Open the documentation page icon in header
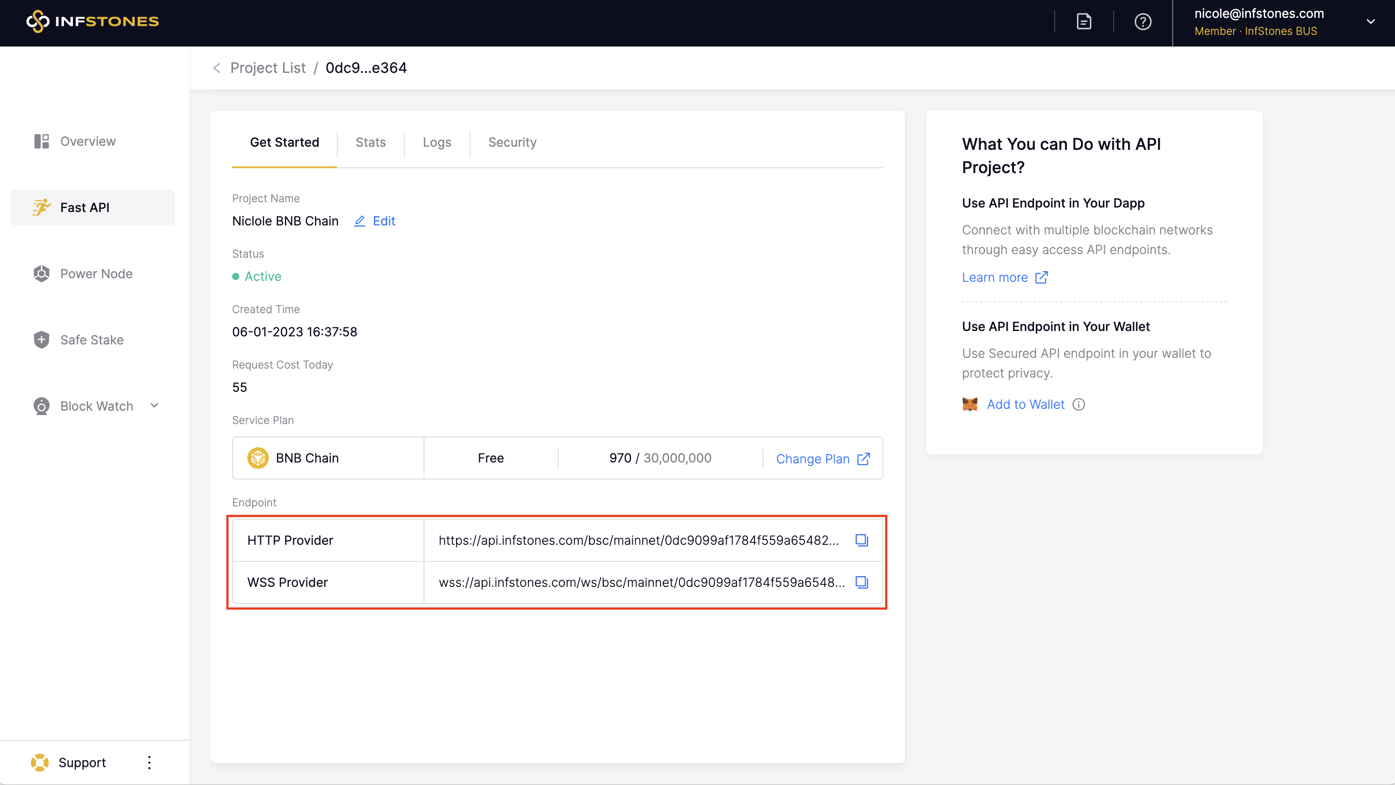 coord(1084,21)
